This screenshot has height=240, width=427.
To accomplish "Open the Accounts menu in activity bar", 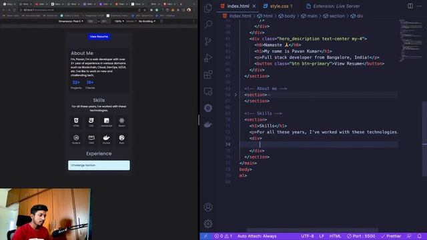I will tap(208, 207).
